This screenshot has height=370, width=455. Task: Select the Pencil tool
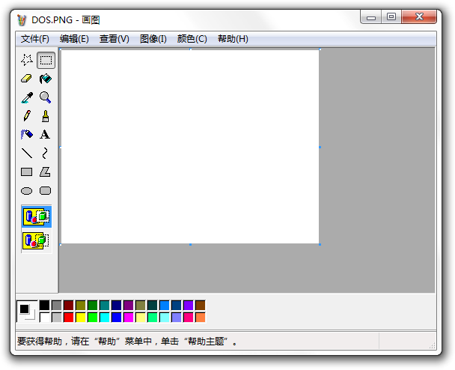tap(27, 116)
